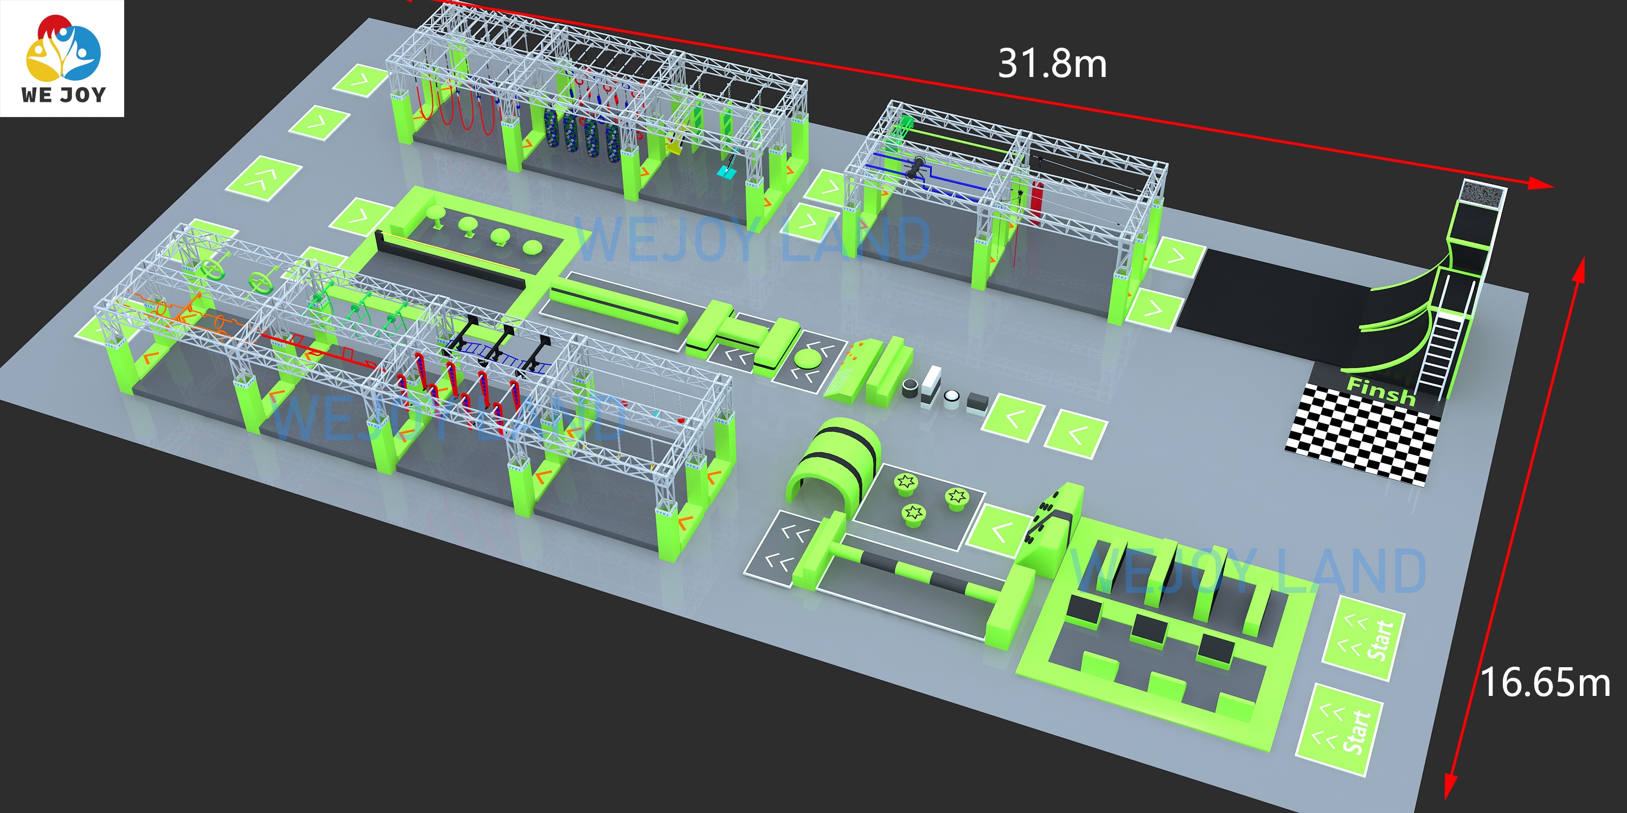This screenshot has height=813, width=1627.
Task: Click the WE JOY logo
Action: [x=62, y=58]
